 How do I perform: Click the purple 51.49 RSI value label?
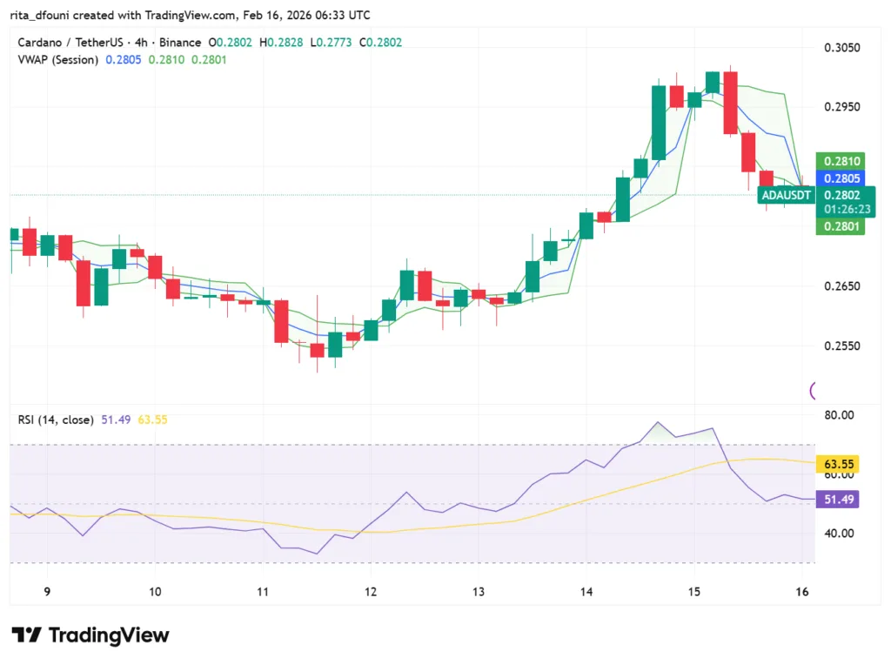[838, 499]
